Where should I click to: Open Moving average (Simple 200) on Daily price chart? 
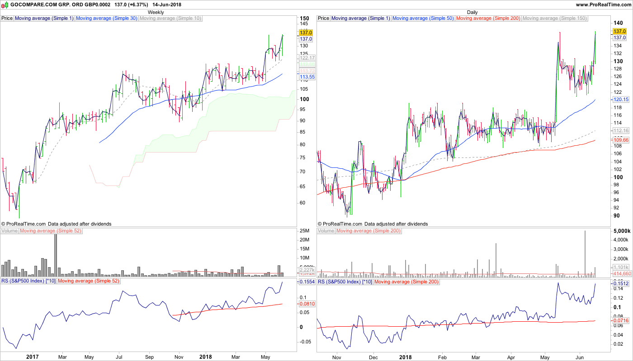pyautogui.click(x=488, y=19)
